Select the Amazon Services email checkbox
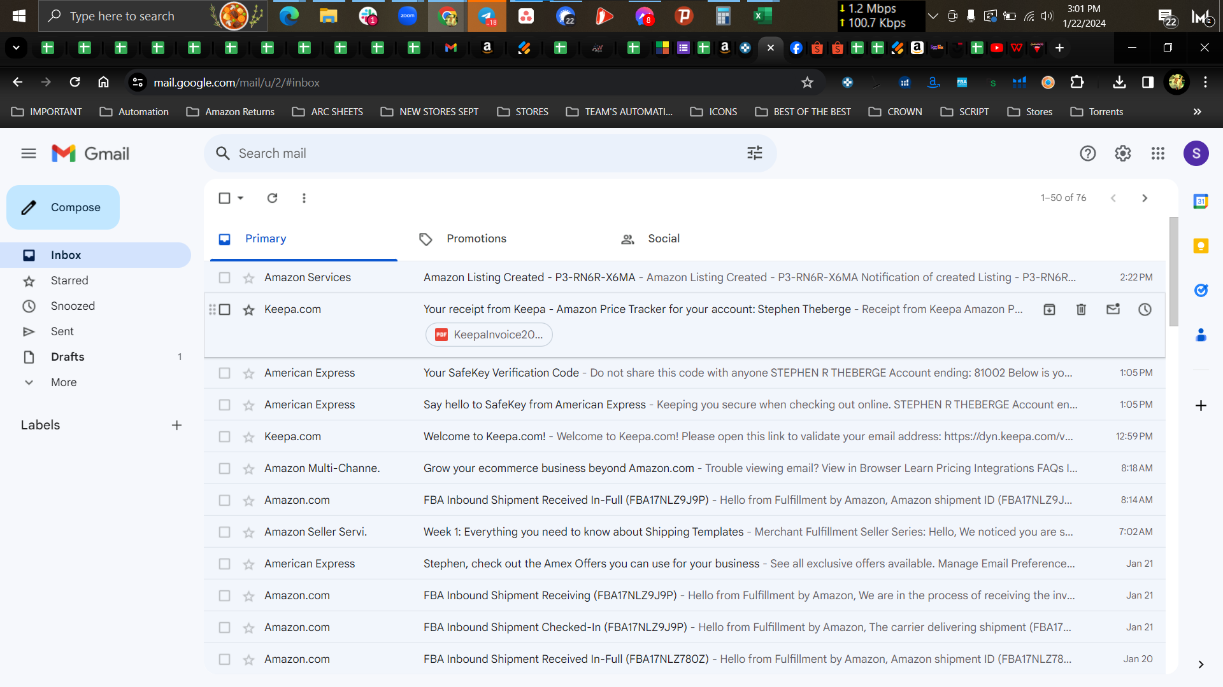1223x687 pixels. pos(224,277)
